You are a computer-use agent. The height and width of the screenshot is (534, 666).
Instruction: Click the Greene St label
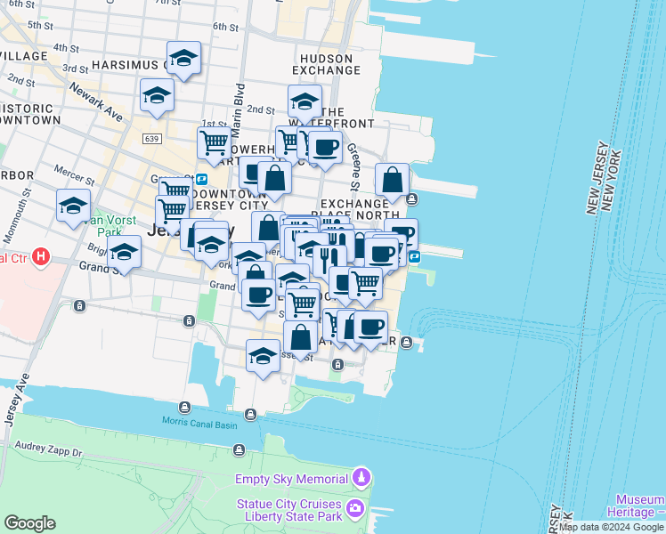pyautogui.click(x=353, y=166)
